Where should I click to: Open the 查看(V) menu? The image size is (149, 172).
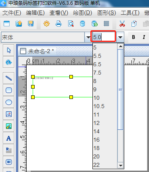[x=59, y=13]
